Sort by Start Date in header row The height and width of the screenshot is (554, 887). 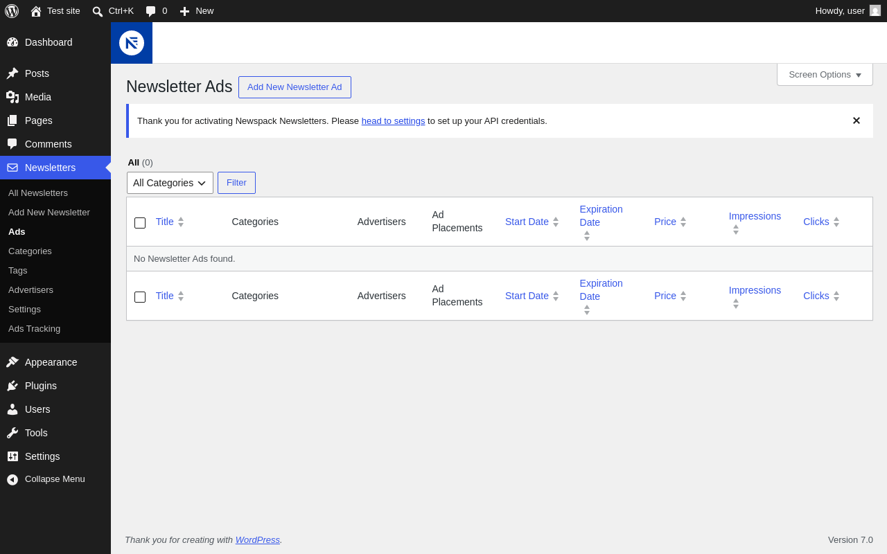(532, 222)
